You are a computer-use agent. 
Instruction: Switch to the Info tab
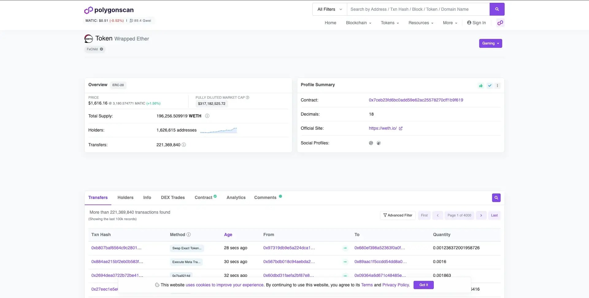(147, 198)
